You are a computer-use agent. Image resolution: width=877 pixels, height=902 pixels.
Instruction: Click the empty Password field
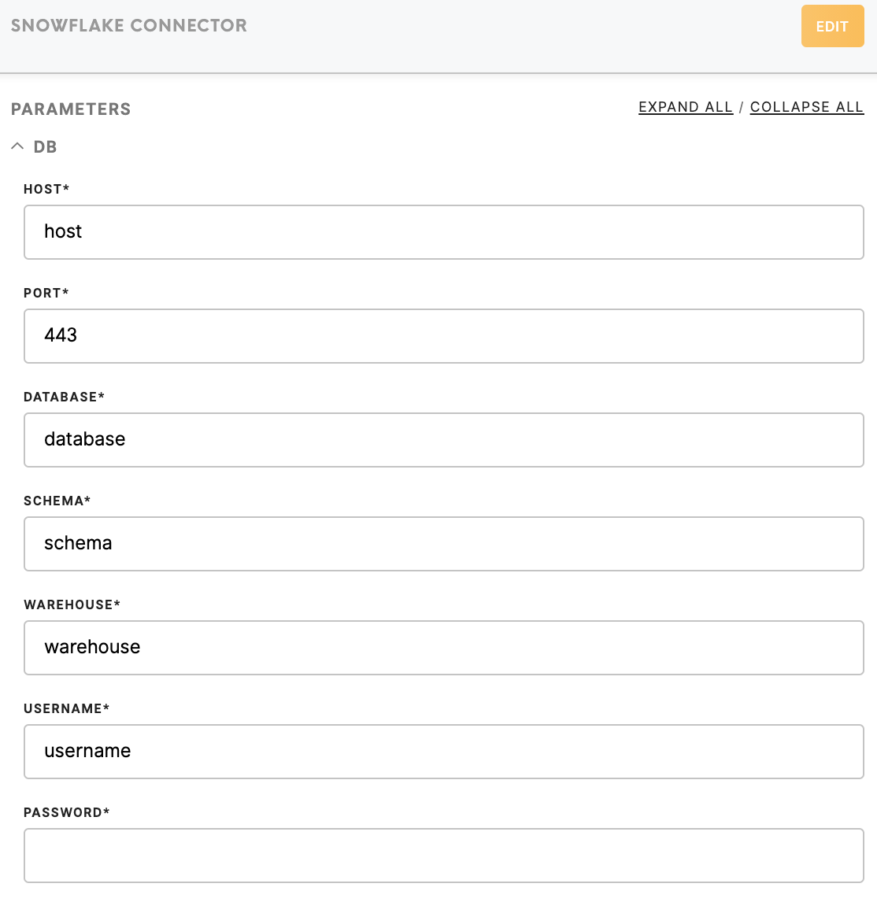444,856
